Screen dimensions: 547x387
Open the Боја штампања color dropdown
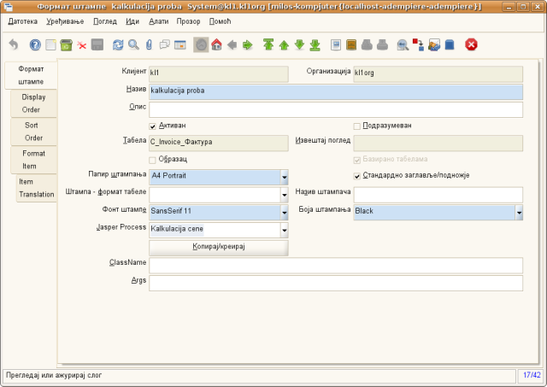click(519, 211)
